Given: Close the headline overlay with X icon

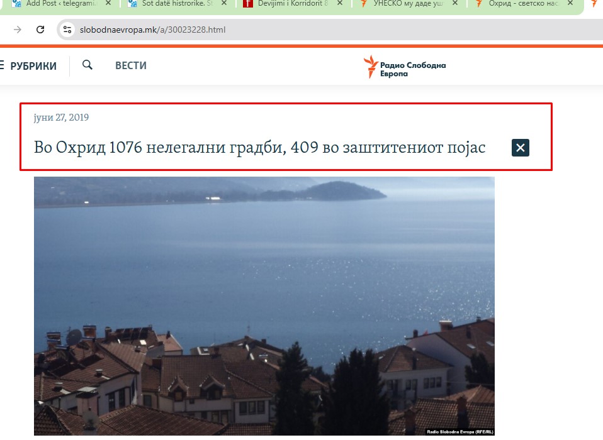Looking at the screenshot, I should [x=520, y=148].
